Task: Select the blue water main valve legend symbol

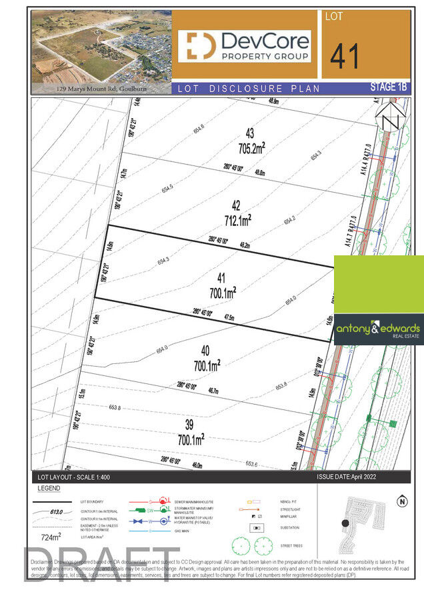Action: pos(149,521)
